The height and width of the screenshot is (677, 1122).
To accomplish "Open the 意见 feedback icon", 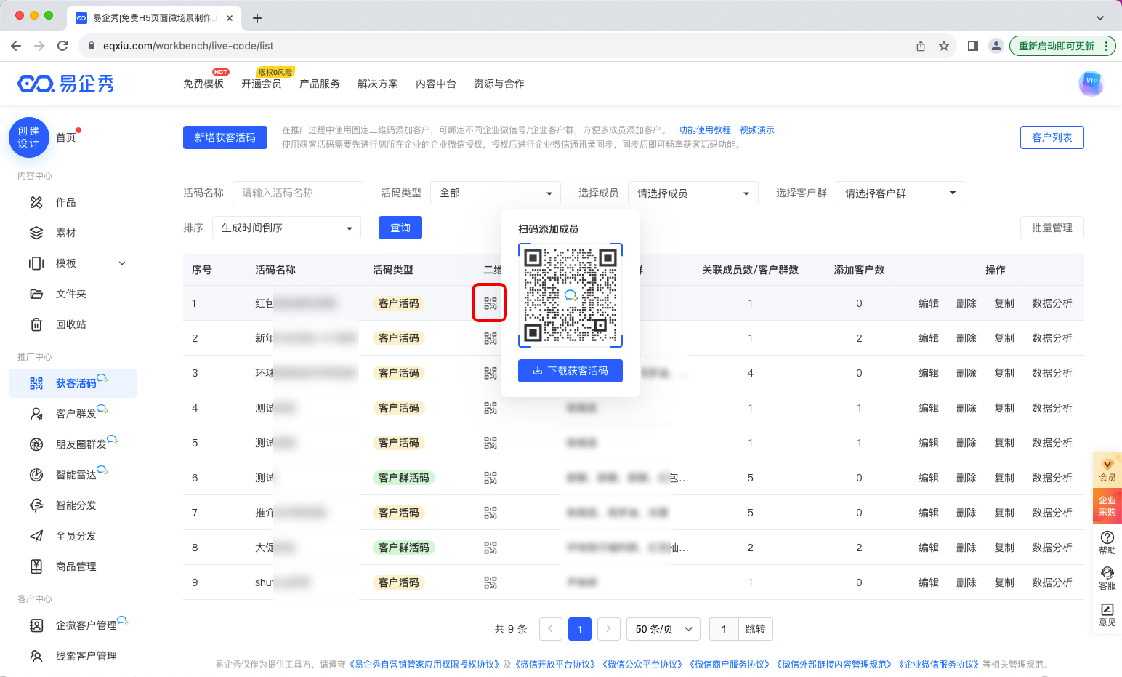I will pyautogui.click(x=1107, y=614).
